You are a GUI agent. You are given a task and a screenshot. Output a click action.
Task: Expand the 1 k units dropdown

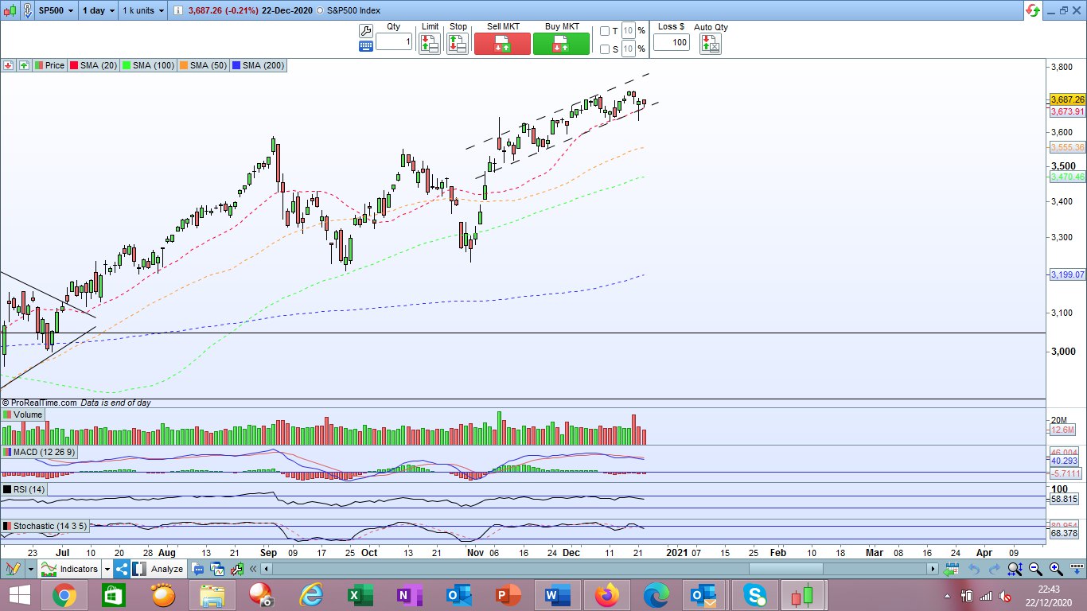144,11
